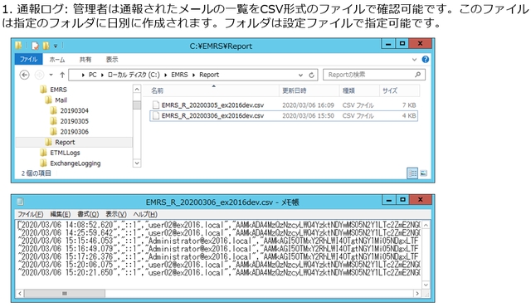This screenshot has height=307, width=531.
Task: Click the Refresh button in address bar
Action: (312, 75)
